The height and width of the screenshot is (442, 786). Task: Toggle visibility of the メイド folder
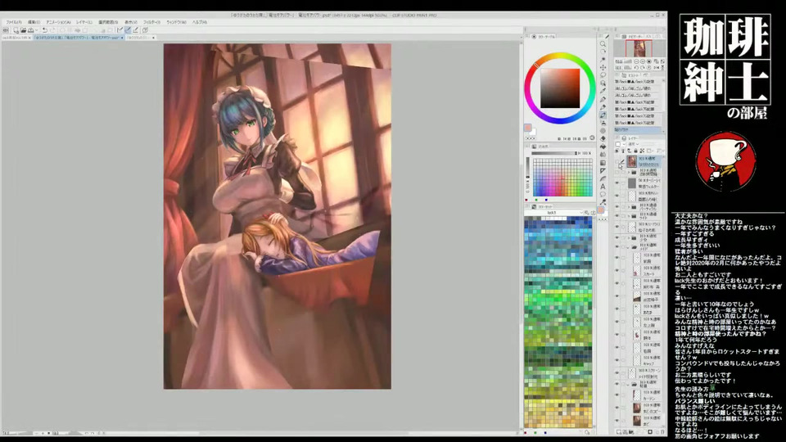pos(617,246)
